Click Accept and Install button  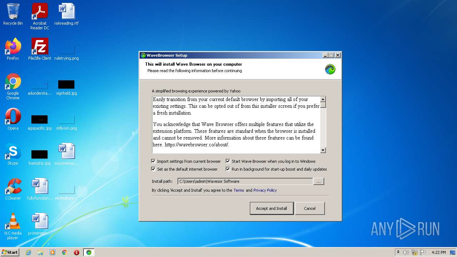[272, 208]
